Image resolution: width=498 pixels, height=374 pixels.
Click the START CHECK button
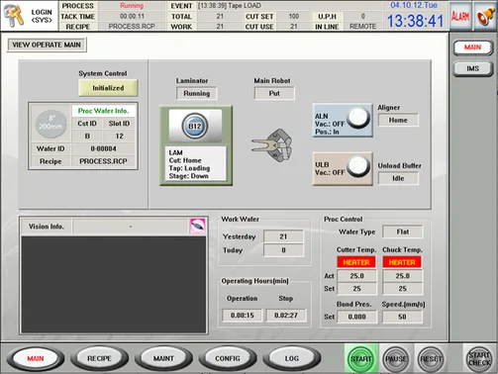(x=479, y=359)
